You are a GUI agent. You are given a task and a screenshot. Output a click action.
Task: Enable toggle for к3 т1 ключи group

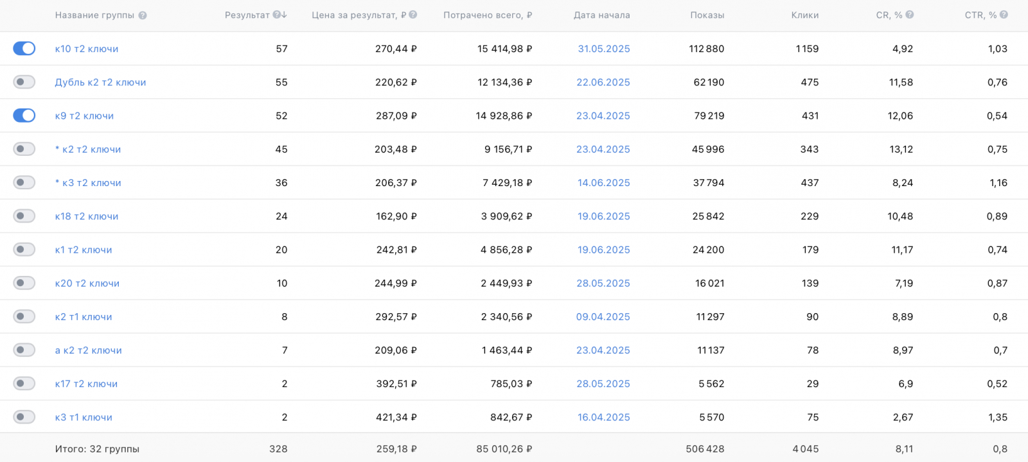pyautogui.click(x=24, y=417)
